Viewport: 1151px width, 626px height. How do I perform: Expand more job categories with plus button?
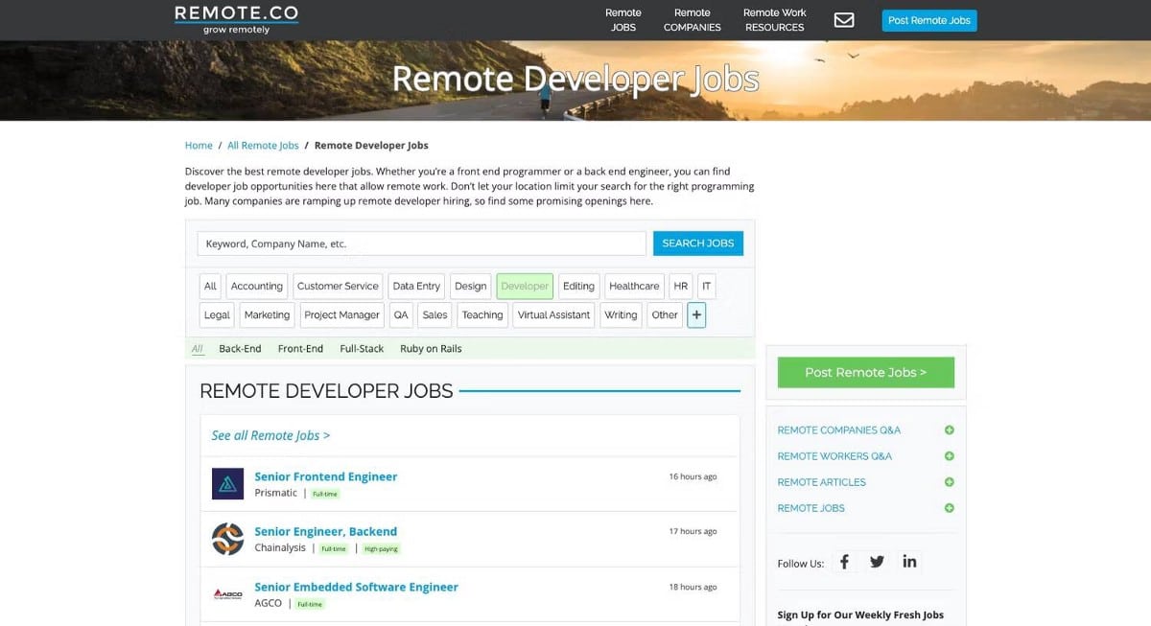[696, 314]
